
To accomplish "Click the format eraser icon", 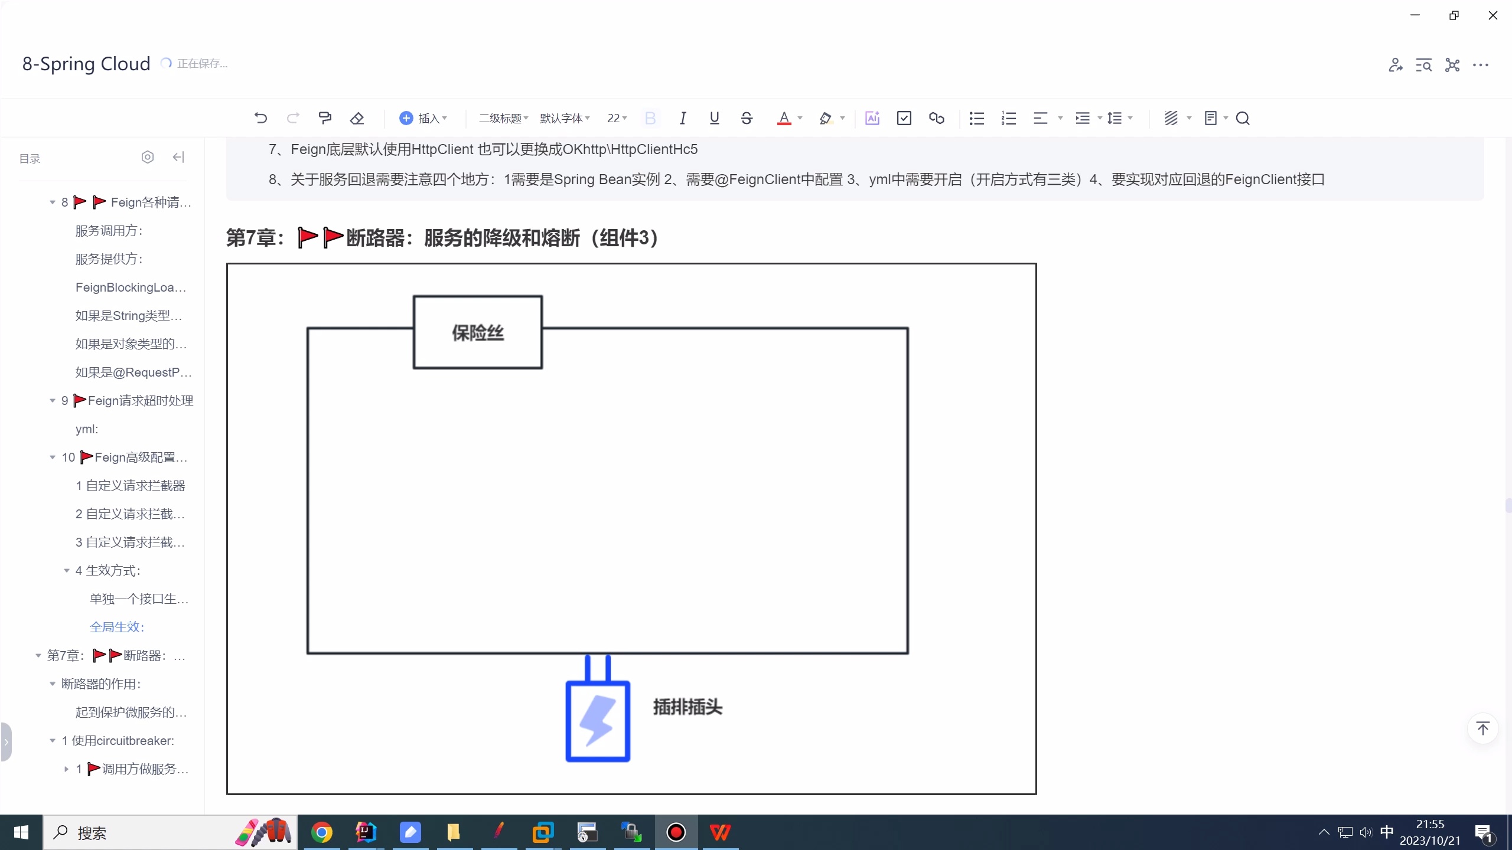I will click(357, 118).
